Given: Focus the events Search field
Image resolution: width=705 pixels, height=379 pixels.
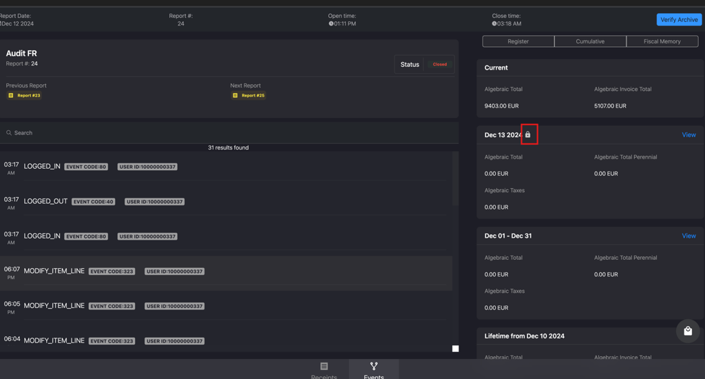Looking at the screenshot, I should pos(229,133).
